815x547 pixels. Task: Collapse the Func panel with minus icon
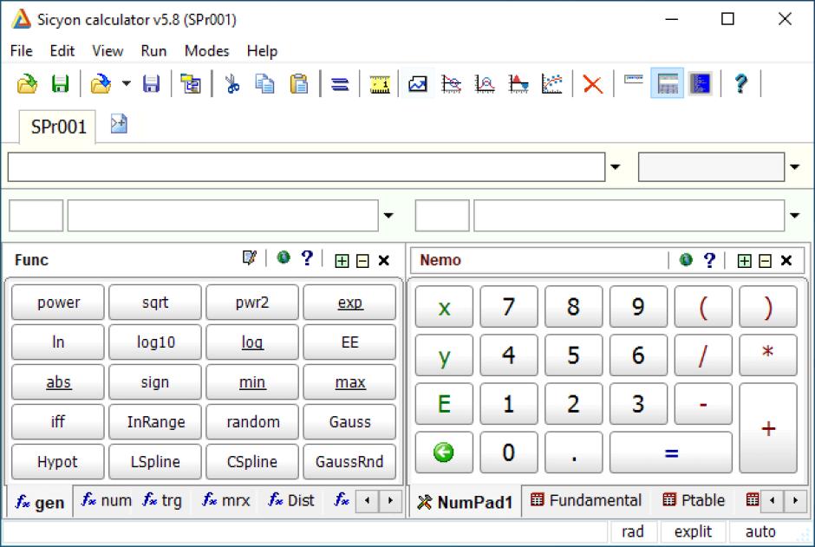pyautogui.click(x=362, y=261)
